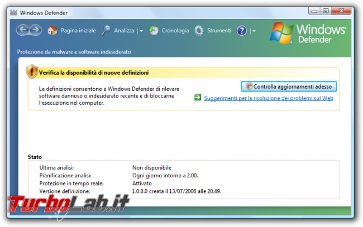Click 'Protezione da malware e software indesiderato' subtitle
This screenshot has height=227, width=363.
tap(74, 52)
